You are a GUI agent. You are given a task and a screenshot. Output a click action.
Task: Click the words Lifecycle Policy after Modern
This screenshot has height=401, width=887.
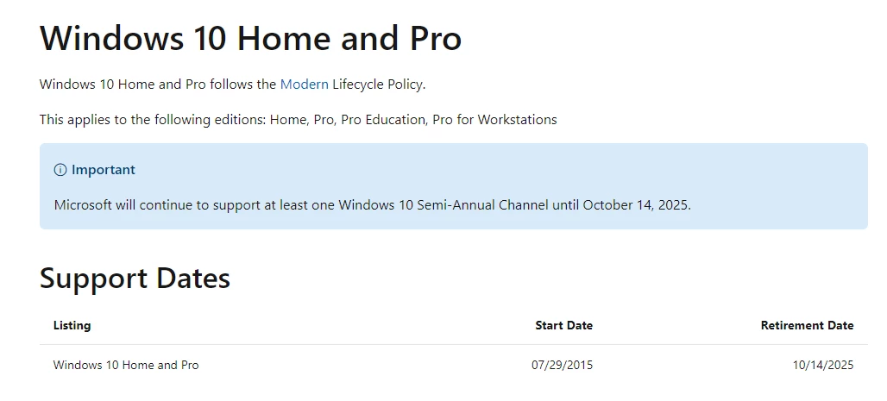coord(378,85)
